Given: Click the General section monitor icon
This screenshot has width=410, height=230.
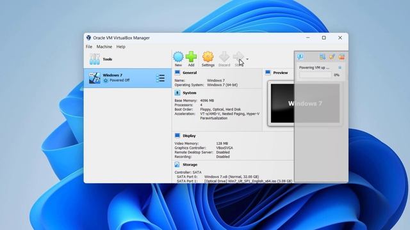Looking at the screenshot, I should [177, 72].
